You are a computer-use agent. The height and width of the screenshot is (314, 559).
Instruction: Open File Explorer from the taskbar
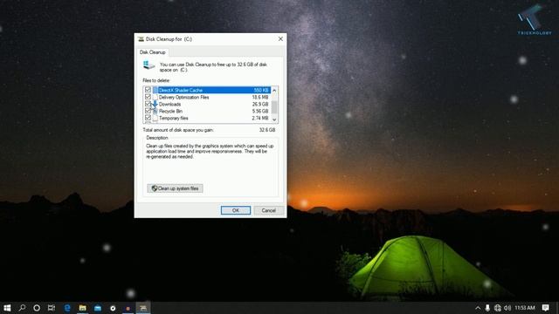pyautogui.click(x=83, y=308)
